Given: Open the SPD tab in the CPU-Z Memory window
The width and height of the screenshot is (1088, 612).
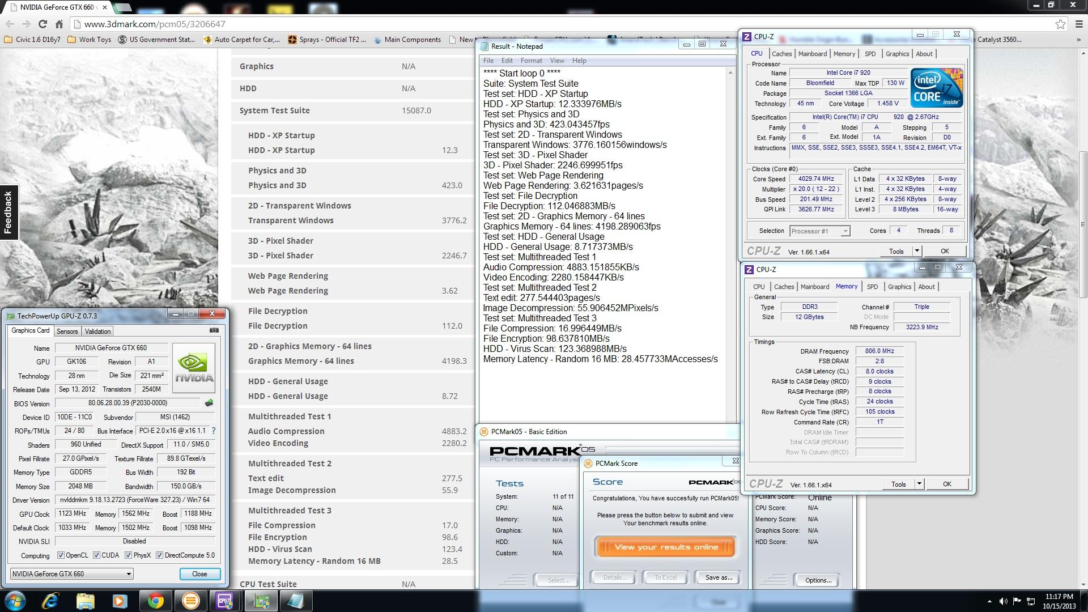Looking at the screenshot, I should 872,287.
